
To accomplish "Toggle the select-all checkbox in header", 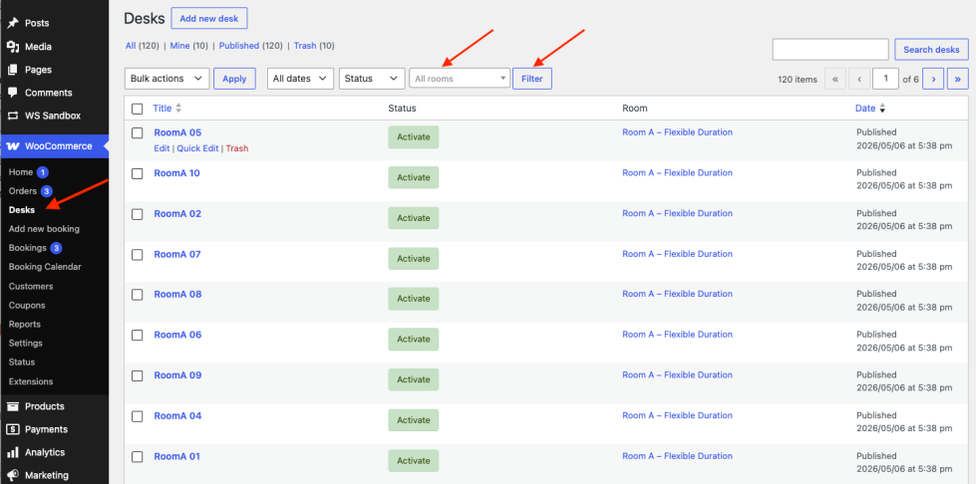I will [x=138, y=109].
